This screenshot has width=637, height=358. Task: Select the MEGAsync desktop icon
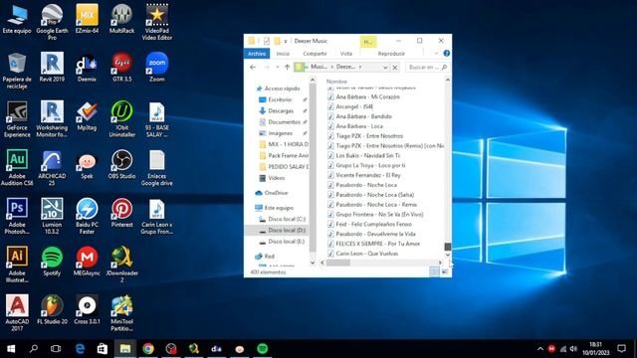(x=87, y=262)
